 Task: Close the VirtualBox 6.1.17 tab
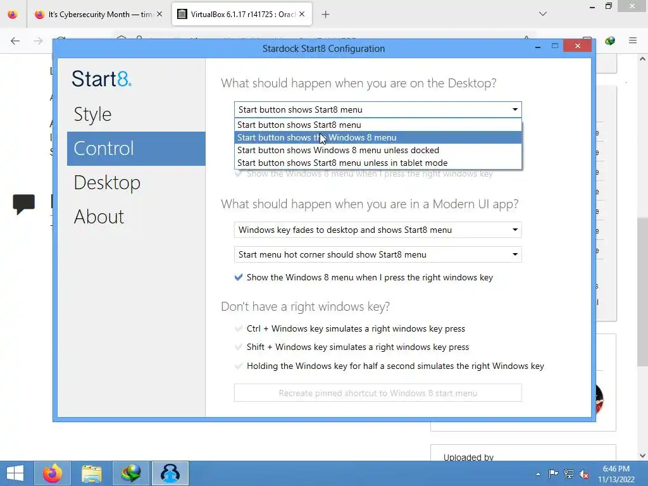click(x=302, y=14)
